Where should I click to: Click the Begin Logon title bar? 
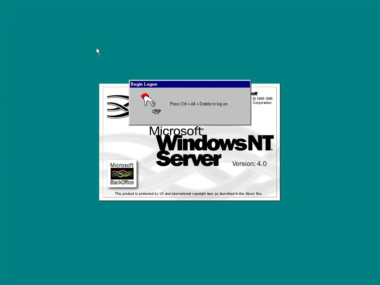click(x=190, y=84)
